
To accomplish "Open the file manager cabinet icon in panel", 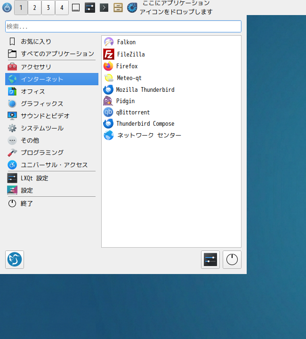I will tap(118, 8).
